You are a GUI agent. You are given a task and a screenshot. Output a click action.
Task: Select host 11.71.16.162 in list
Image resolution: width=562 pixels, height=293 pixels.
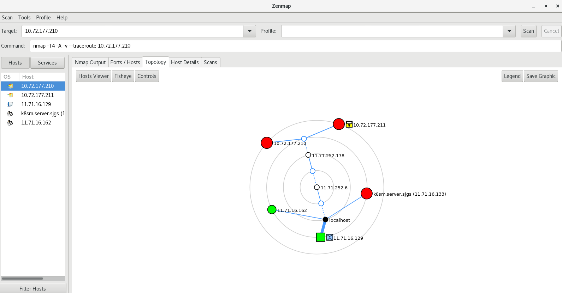(x=33, y=123)
